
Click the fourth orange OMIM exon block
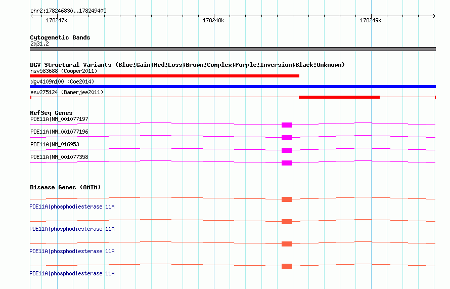(287, 266)
